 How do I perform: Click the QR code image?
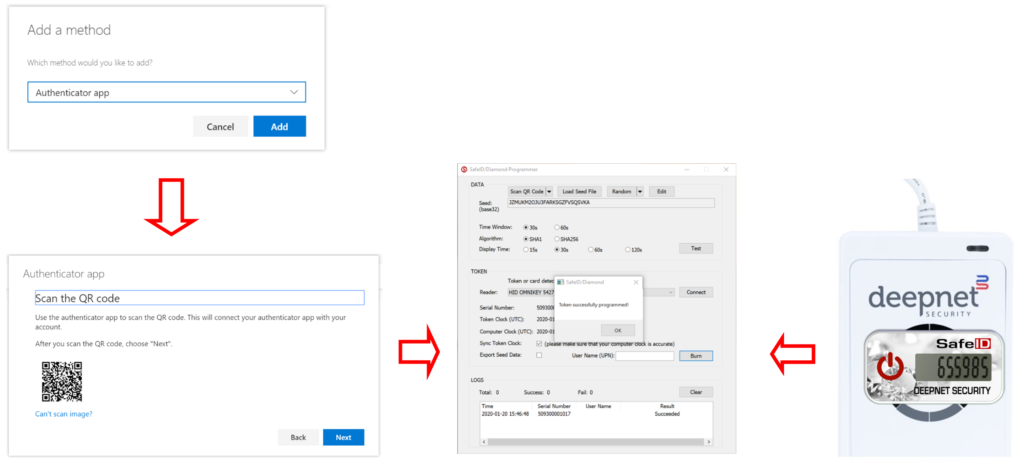(x=62, y=381)
